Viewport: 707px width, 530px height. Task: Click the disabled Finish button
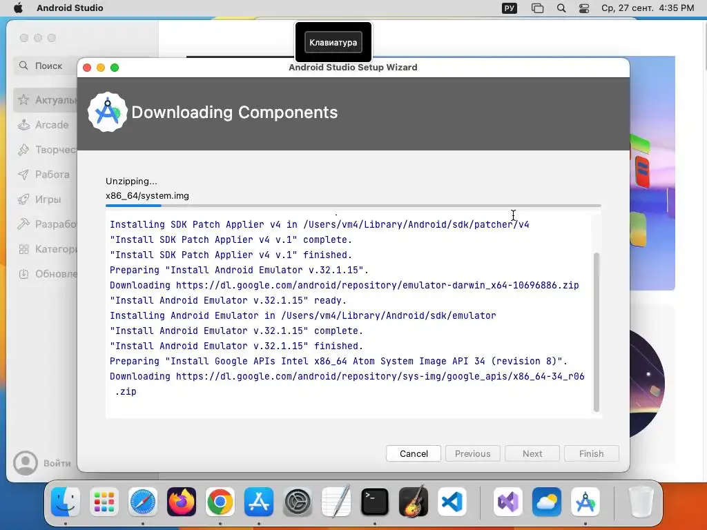tap(591, 453)
